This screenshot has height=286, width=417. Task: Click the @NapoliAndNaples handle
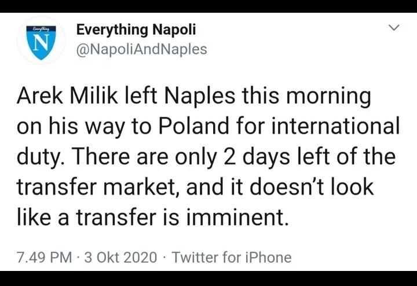pyautogui.click(x=142, y=49)
